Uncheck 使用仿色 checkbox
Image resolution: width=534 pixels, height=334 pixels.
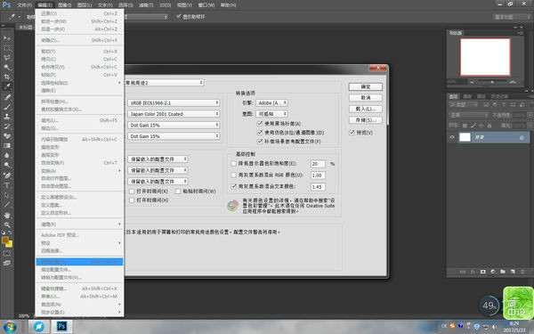[260, 132]
